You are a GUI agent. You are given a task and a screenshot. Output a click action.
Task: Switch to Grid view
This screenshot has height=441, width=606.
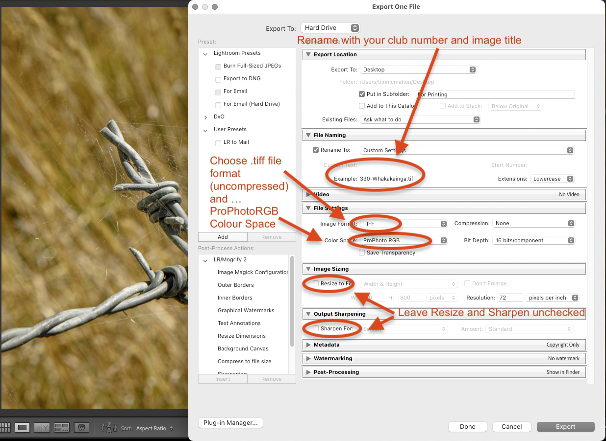click(5, 427)
